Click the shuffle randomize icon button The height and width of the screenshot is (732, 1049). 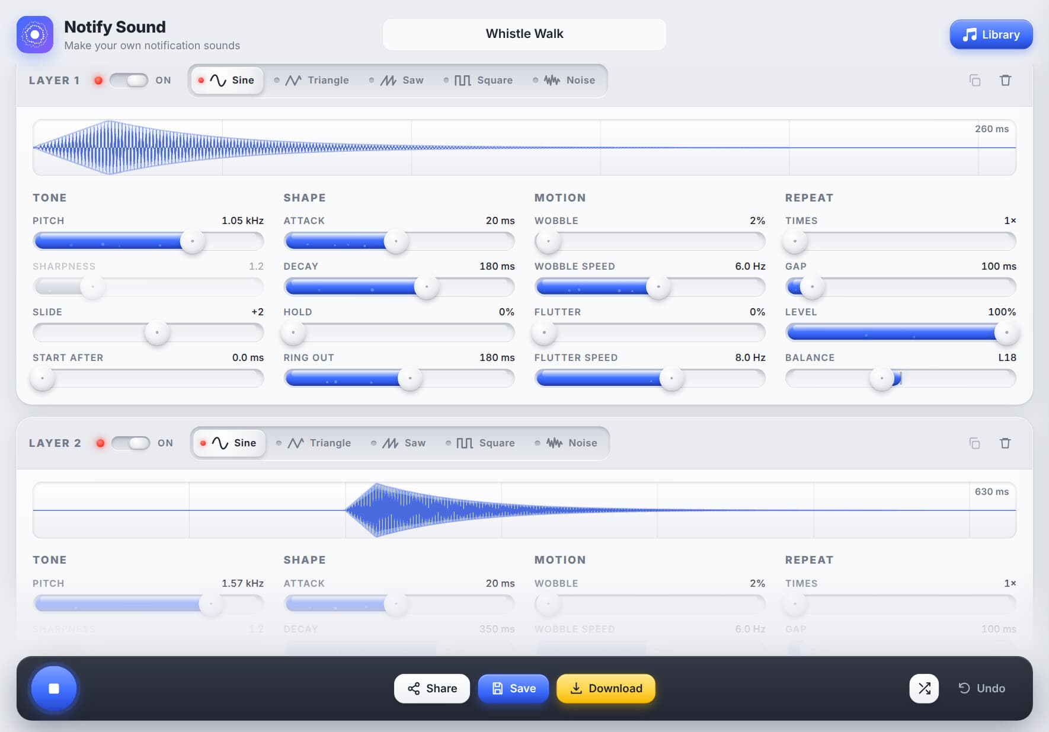tap(924, 688)
